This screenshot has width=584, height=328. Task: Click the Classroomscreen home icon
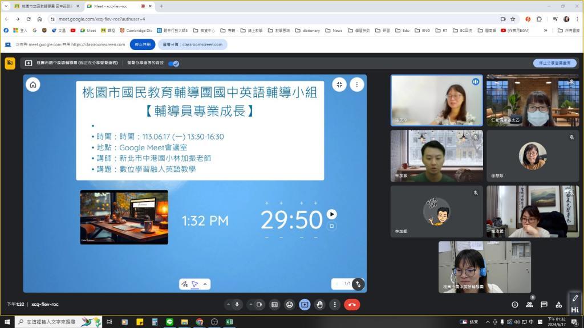[33, 85]
